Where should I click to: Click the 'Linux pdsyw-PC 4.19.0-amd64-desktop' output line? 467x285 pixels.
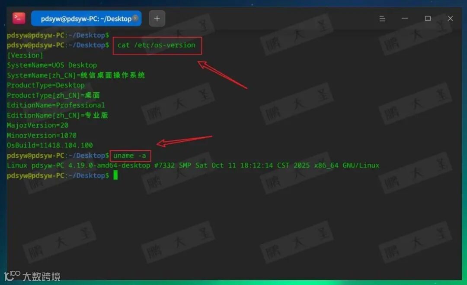(x=193, y=165)
